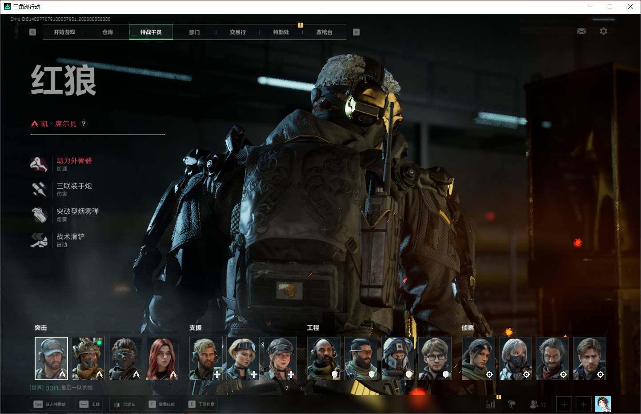
Task: Click the 进入特勤处 button
Action: tap(50, 404)
